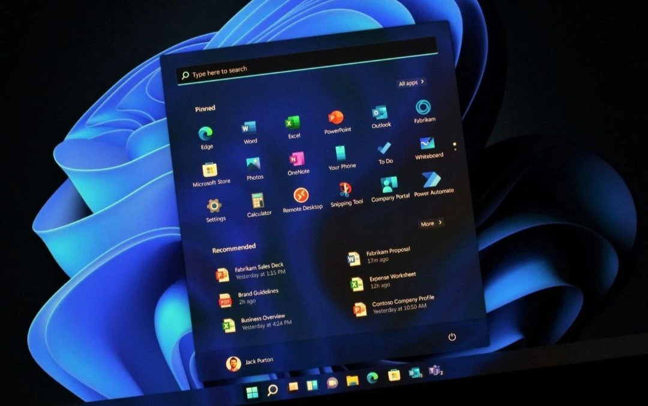Open the Remote Desktop app

[x=302, y=199]
